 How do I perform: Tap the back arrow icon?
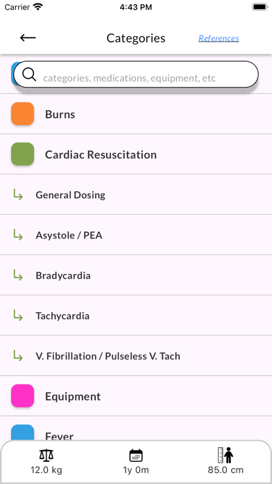coord(28,38)
